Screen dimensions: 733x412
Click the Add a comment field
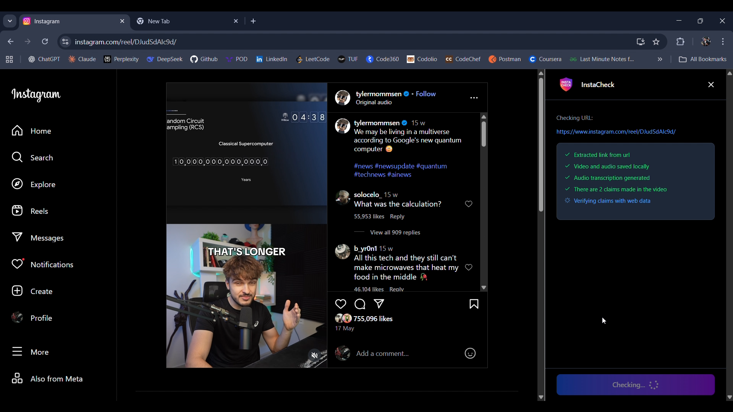coord(406,354)
